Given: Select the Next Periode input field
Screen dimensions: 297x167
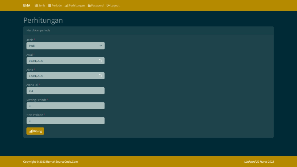Looking at the screenshot, I should coord(65,121).
